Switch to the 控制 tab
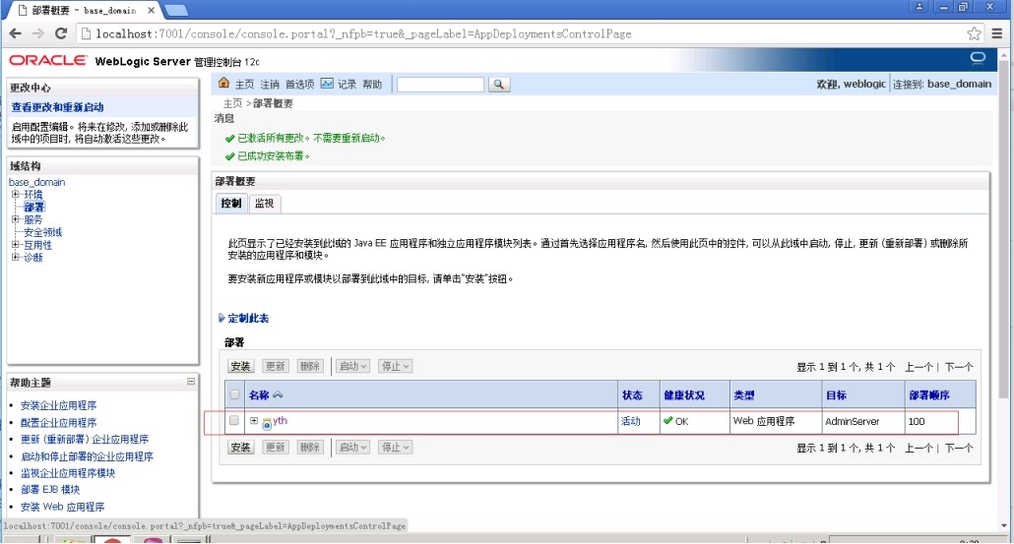Image resolution: width=1014 pixels, height=544 pixels. click(x=231, y=203)
